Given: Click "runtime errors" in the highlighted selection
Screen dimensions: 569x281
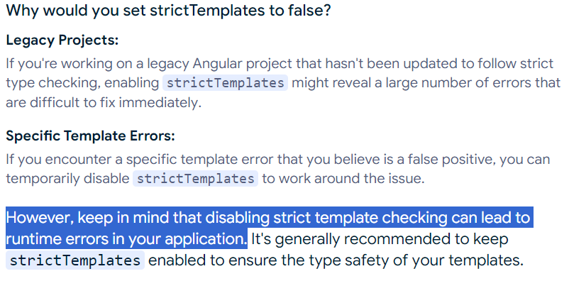Looking at the screenshot, I should pos(50,239).
